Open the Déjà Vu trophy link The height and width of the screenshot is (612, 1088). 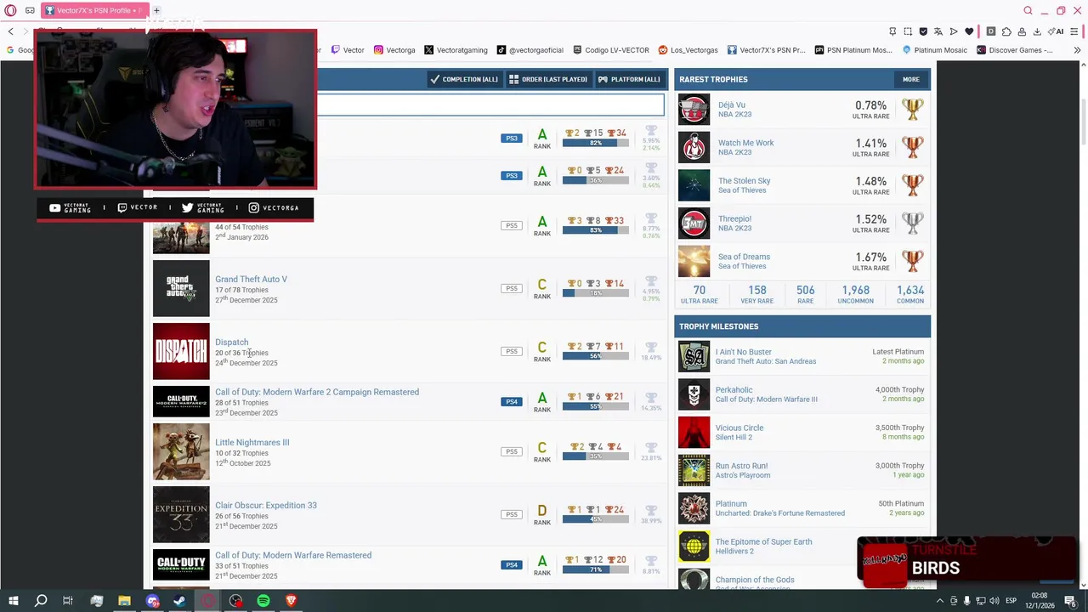732,105
